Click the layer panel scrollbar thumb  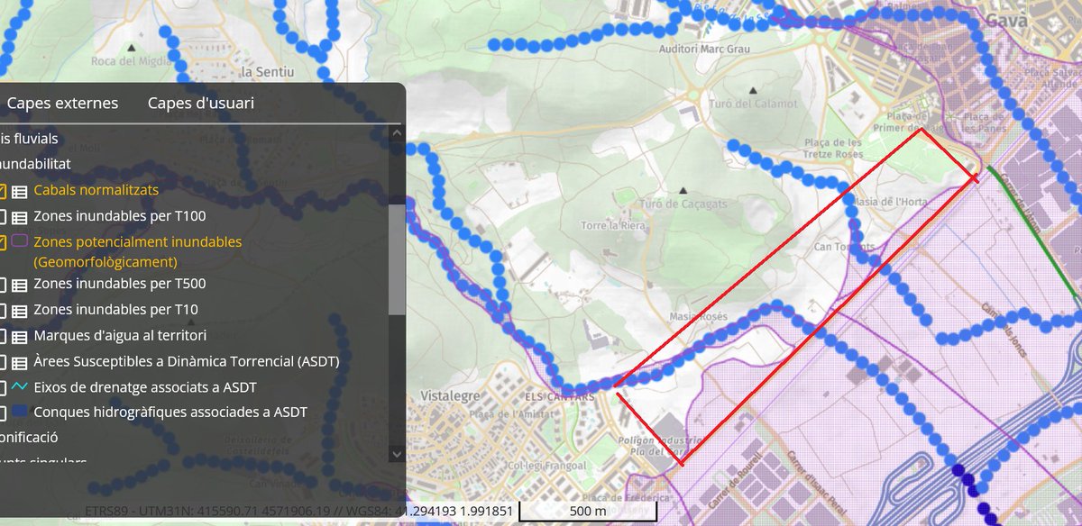pos(397,259)
